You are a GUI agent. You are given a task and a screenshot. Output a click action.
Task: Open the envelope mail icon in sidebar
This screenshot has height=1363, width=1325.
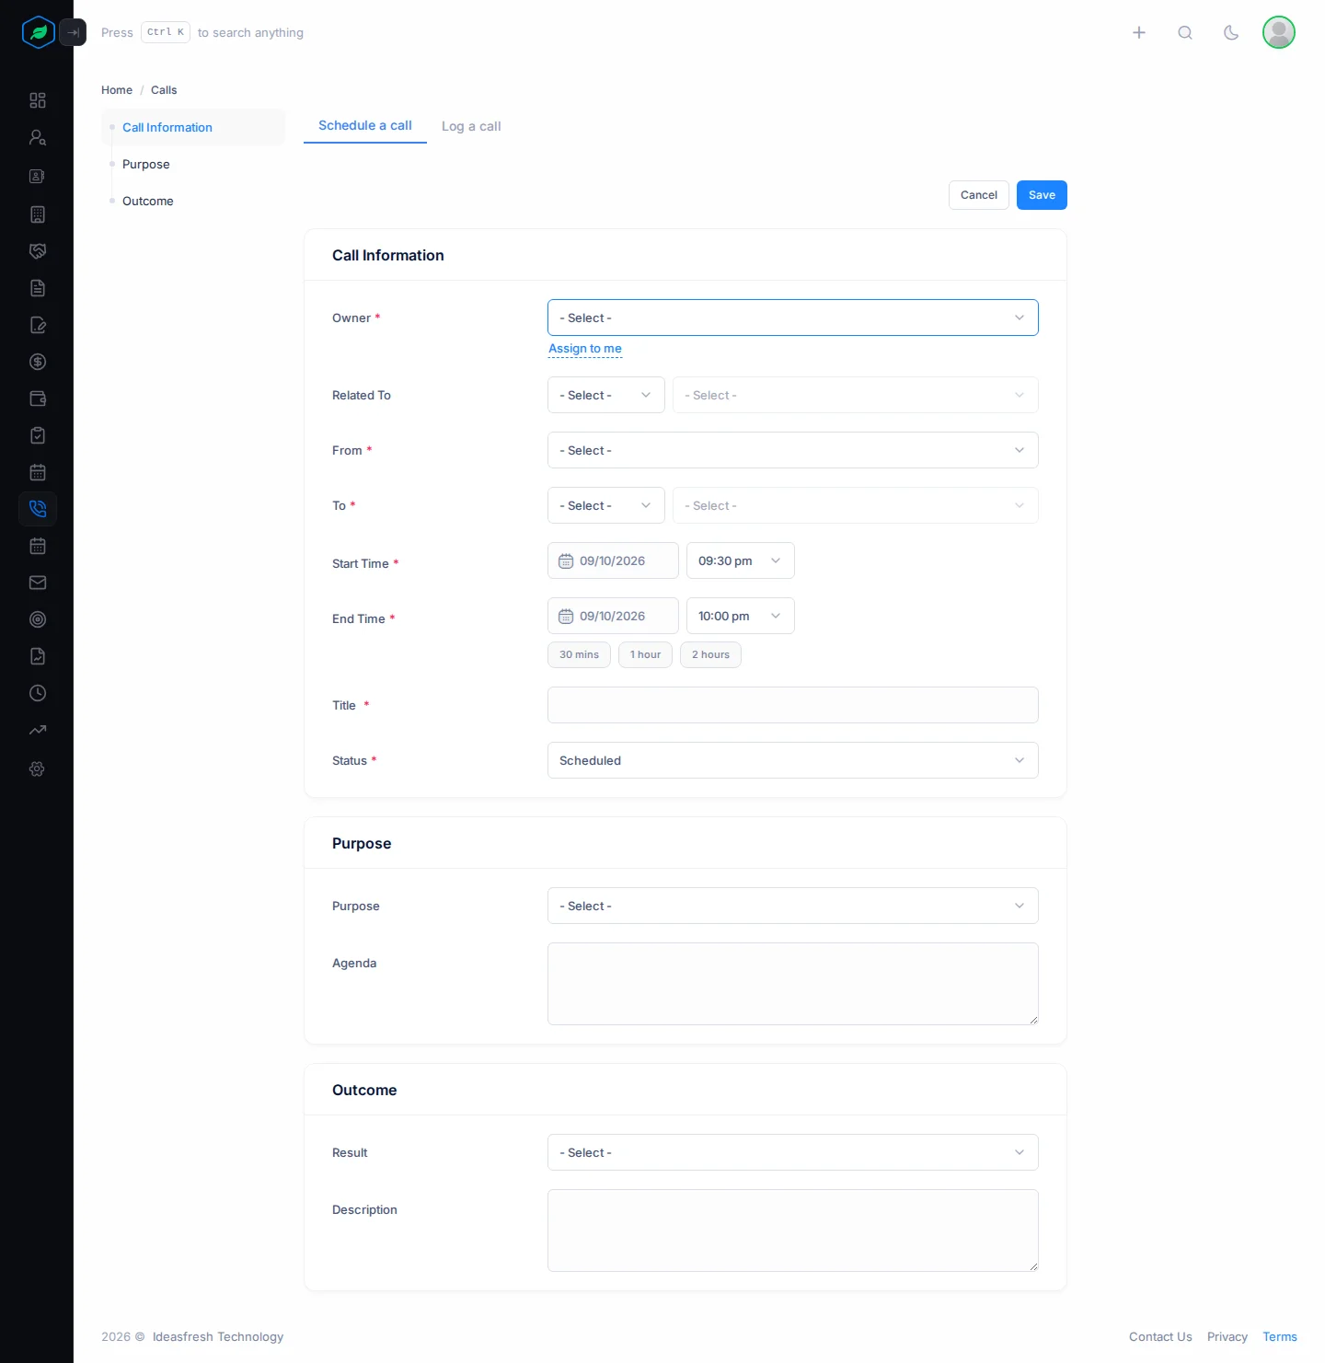(38, 583)
